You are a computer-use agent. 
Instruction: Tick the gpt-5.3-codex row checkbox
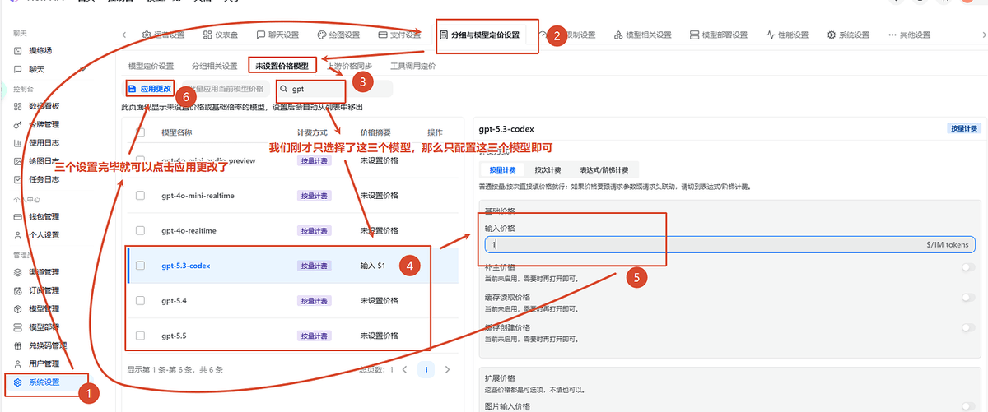pos(140,266)
